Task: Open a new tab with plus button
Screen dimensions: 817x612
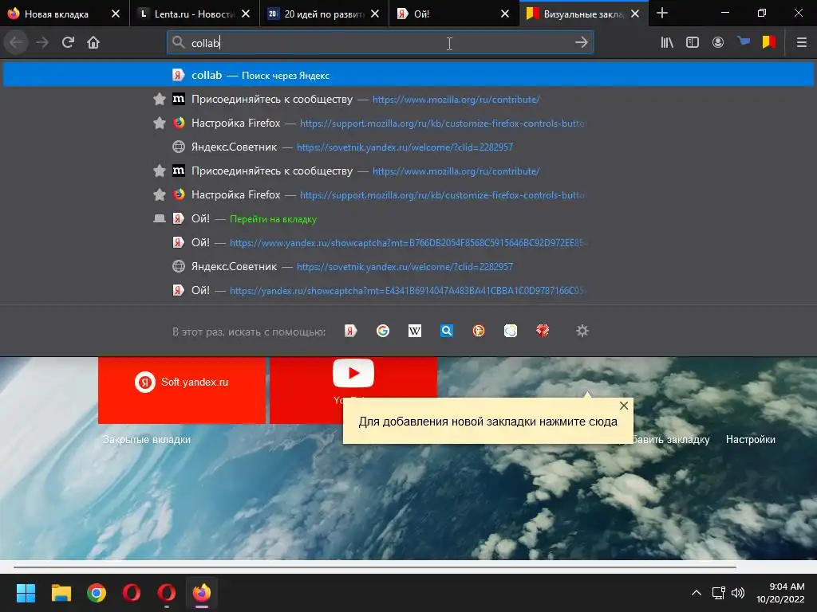Action: coord(662,13)
